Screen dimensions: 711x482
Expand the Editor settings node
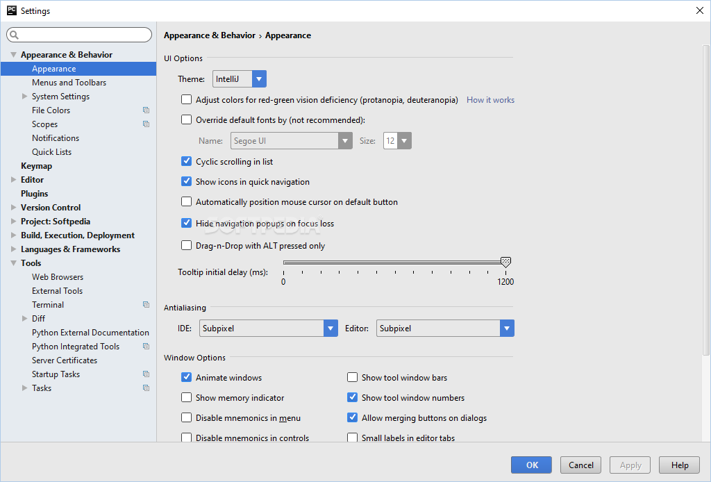[14, 180]
